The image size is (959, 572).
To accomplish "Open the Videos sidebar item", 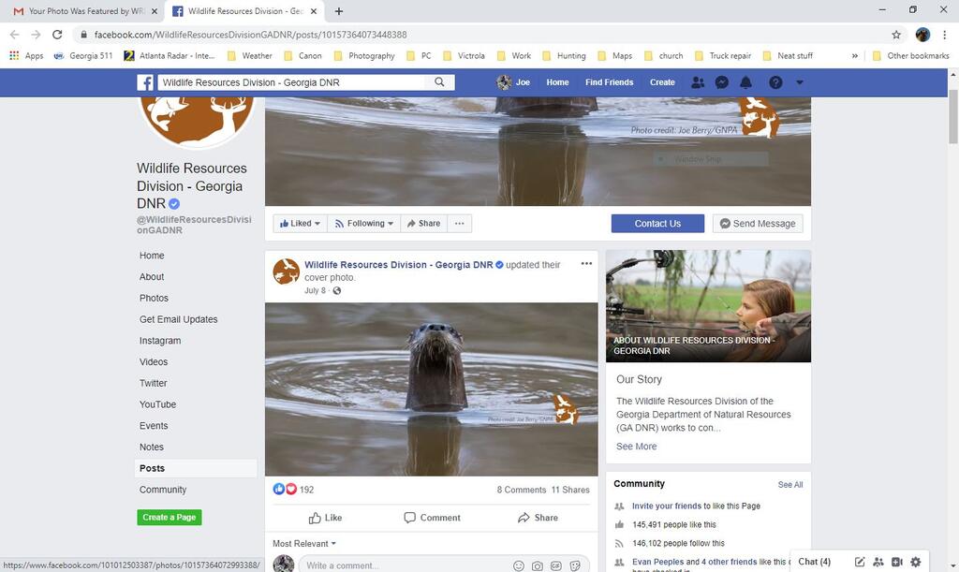I will point(154,362).
